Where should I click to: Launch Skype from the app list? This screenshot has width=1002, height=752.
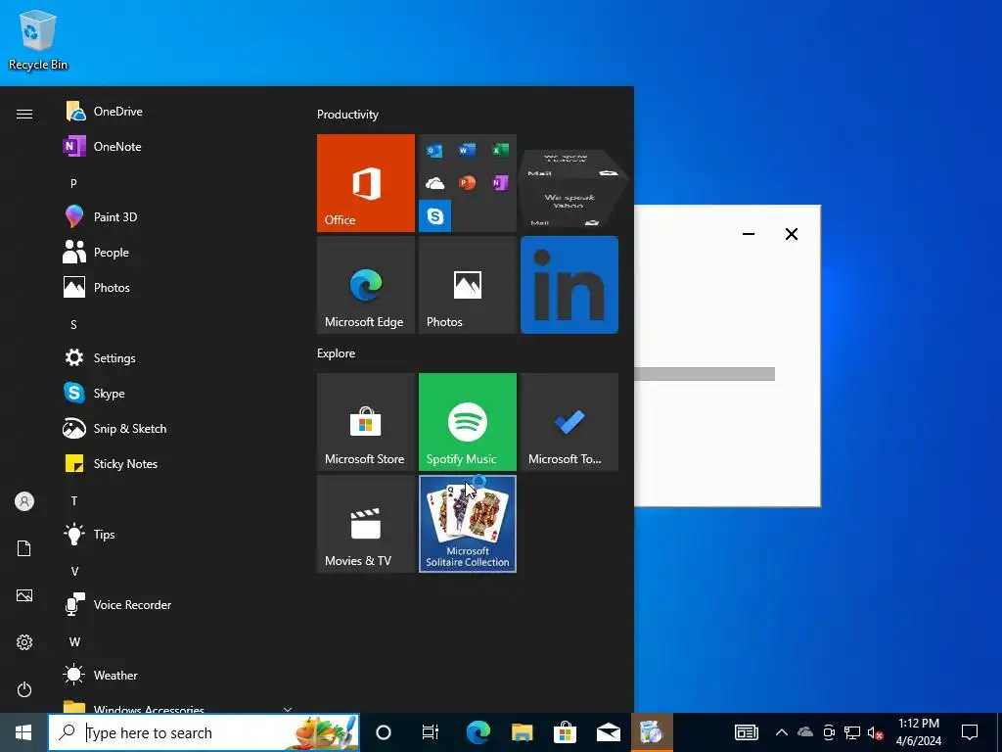click(x=178, y=393)
